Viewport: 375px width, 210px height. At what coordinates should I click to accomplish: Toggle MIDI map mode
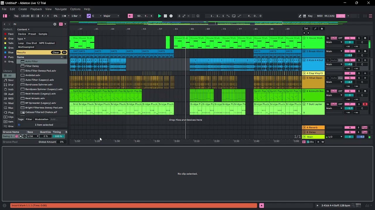tap(320, 16)
